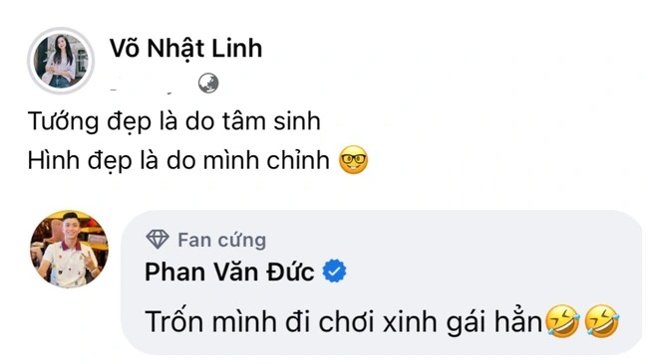Screen dimensions: 648x364
Task: Click the first rolling laughing emoji
Action: pyautogui.click(x=562, y=321)
